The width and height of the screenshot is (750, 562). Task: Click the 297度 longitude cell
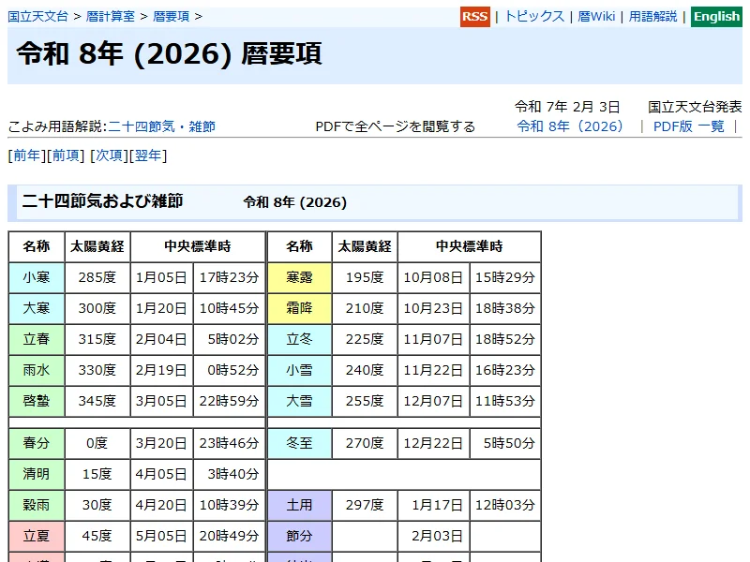(x=365, y=505)
